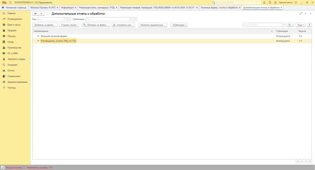Click Изменить выделенные button
Viewport: 315px width, 170px height.
point(153,25)
